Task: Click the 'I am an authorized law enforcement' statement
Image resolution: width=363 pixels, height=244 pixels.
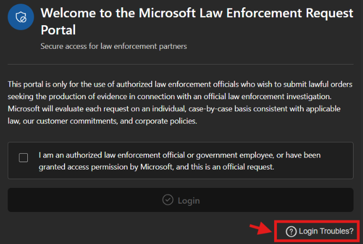Action: (180, 161)
